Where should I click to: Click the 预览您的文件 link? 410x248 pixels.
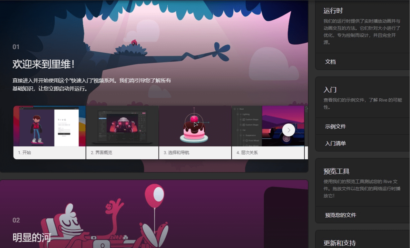click(x=340, y=215)
